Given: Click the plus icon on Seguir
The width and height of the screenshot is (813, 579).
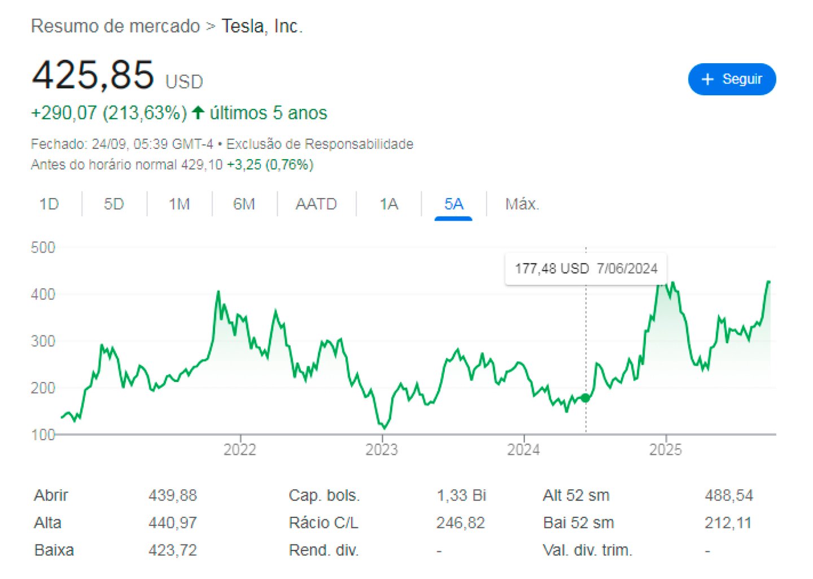Looking at the screenshot, I should tap(707, 79).
